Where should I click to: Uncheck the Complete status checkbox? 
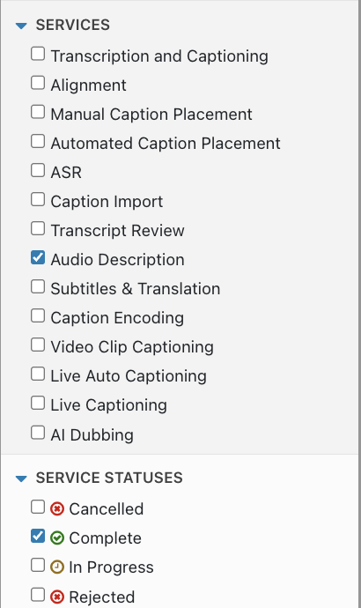pos(38,536)
